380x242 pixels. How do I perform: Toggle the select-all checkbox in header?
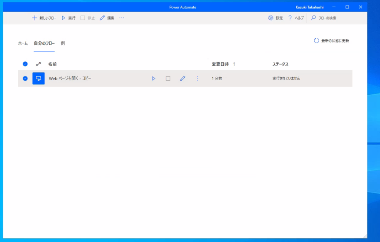(25, 64)
